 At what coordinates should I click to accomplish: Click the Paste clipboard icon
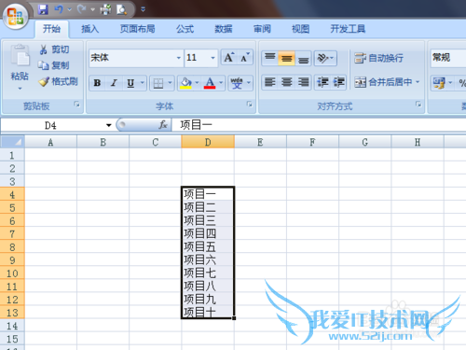20,55
